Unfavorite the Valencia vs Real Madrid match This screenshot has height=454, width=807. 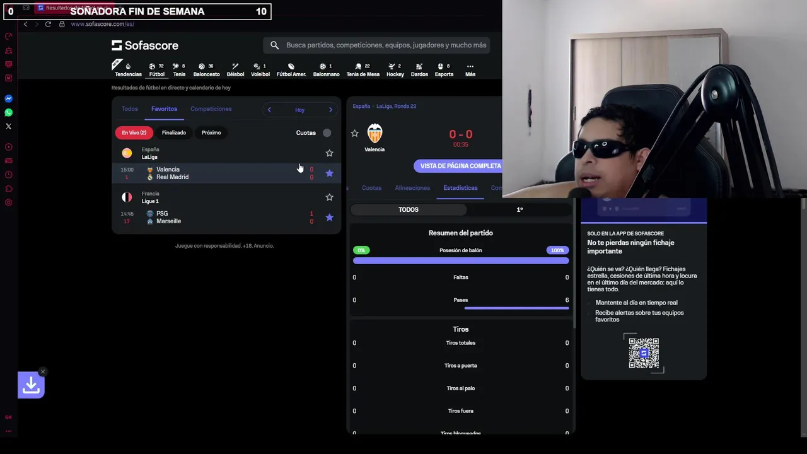click(x=329, y=173)
